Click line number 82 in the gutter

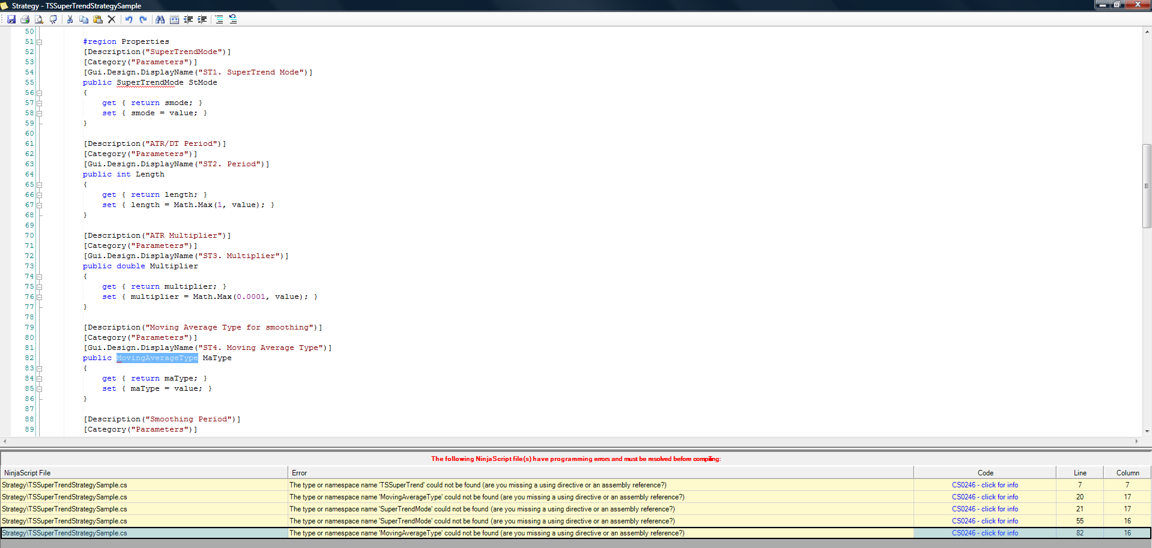29,358
